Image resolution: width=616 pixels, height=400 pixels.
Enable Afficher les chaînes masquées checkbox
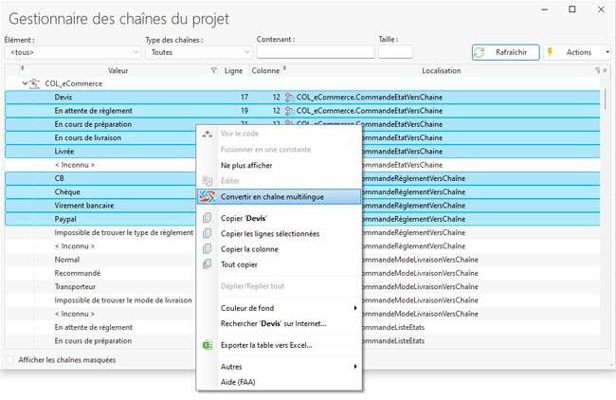tap(10, 360)
